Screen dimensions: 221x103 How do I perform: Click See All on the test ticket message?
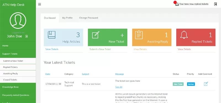pyautogui.click(x=119, y=87)
